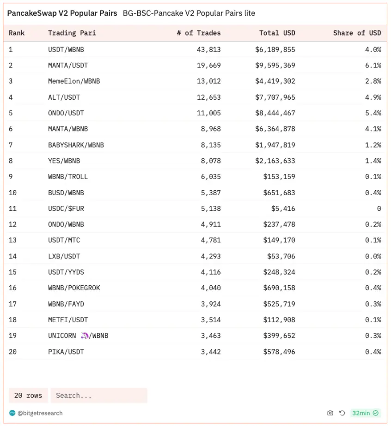Sort by the # of Trades header

point(199,33)
